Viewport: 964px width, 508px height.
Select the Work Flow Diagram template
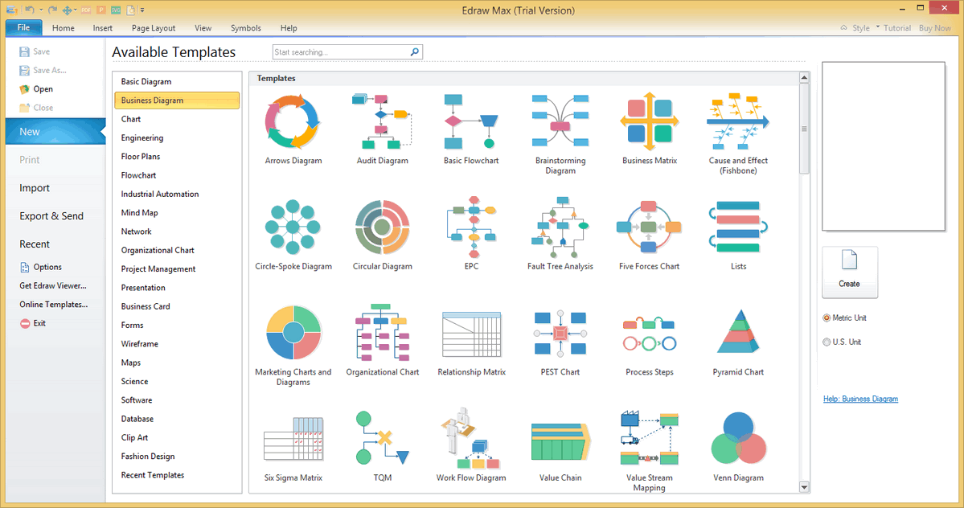point(471,446)
